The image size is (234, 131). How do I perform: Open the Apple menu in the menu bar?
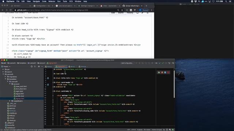[x=3, y=1]
